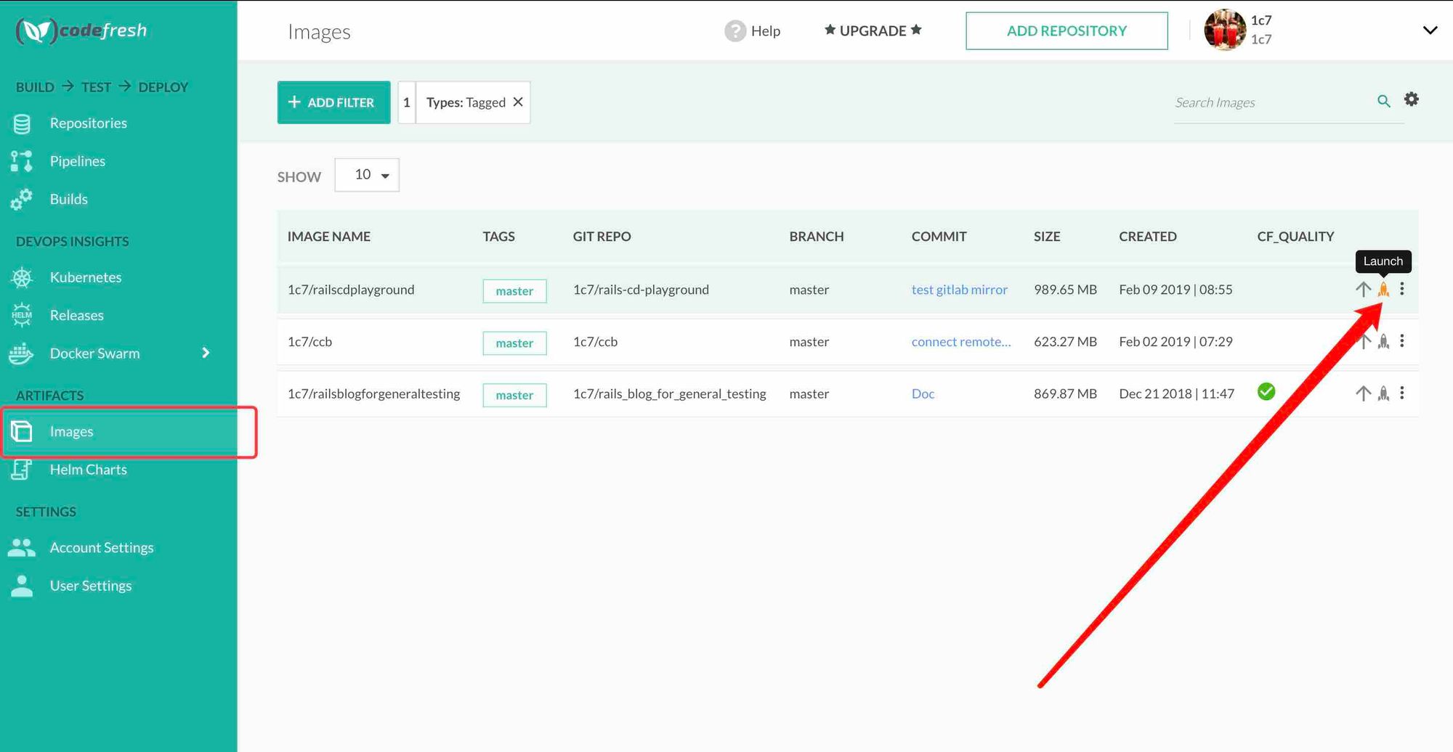This screenshot has width=1453, height=752.
Task: Click the Add Filter button
Action: (333, 102)
